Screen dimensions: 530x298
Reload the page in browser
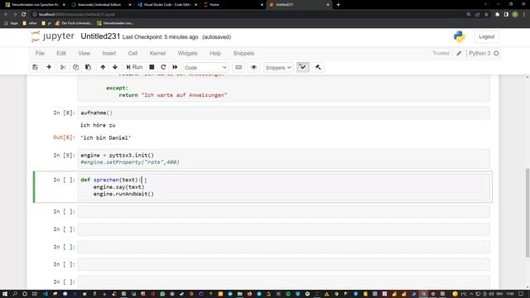point(24,15)
